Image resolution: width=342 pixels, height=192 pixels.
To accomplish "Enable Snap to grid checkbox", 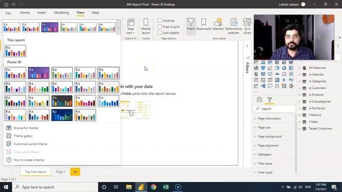I will [x=160, y=27].
